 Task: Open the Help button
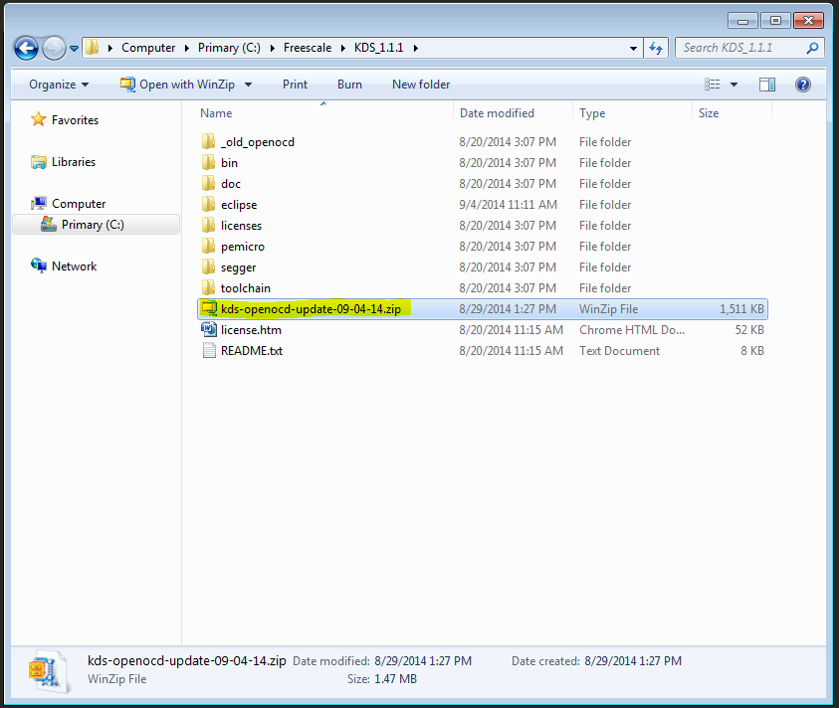point(802,85)
